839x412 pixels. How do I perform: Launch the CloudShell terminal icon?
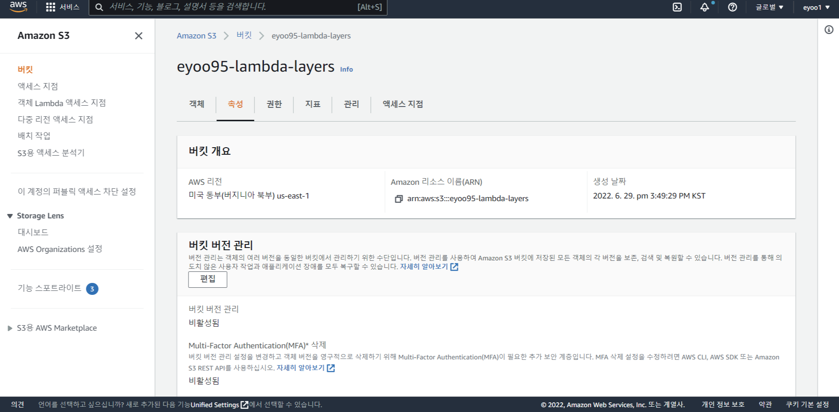point(677,7)
